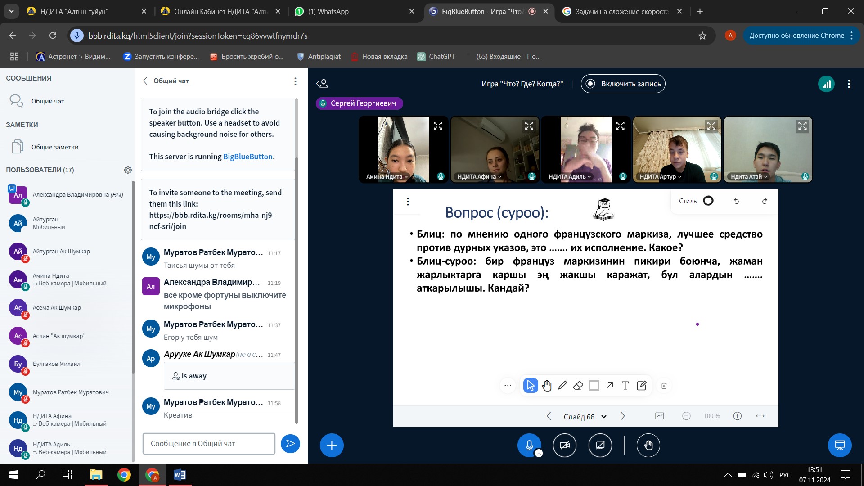
Task: Open the BigBlueButton link in chat
Action: [248, 157]
